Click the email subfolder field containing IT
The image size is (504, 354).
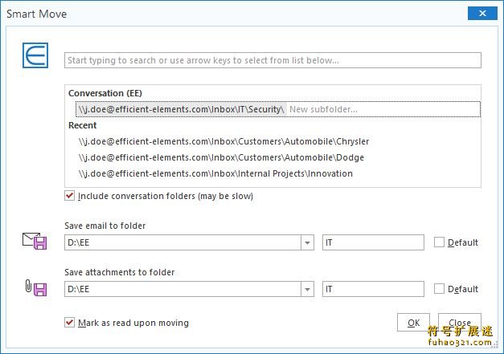click(373, 242)
